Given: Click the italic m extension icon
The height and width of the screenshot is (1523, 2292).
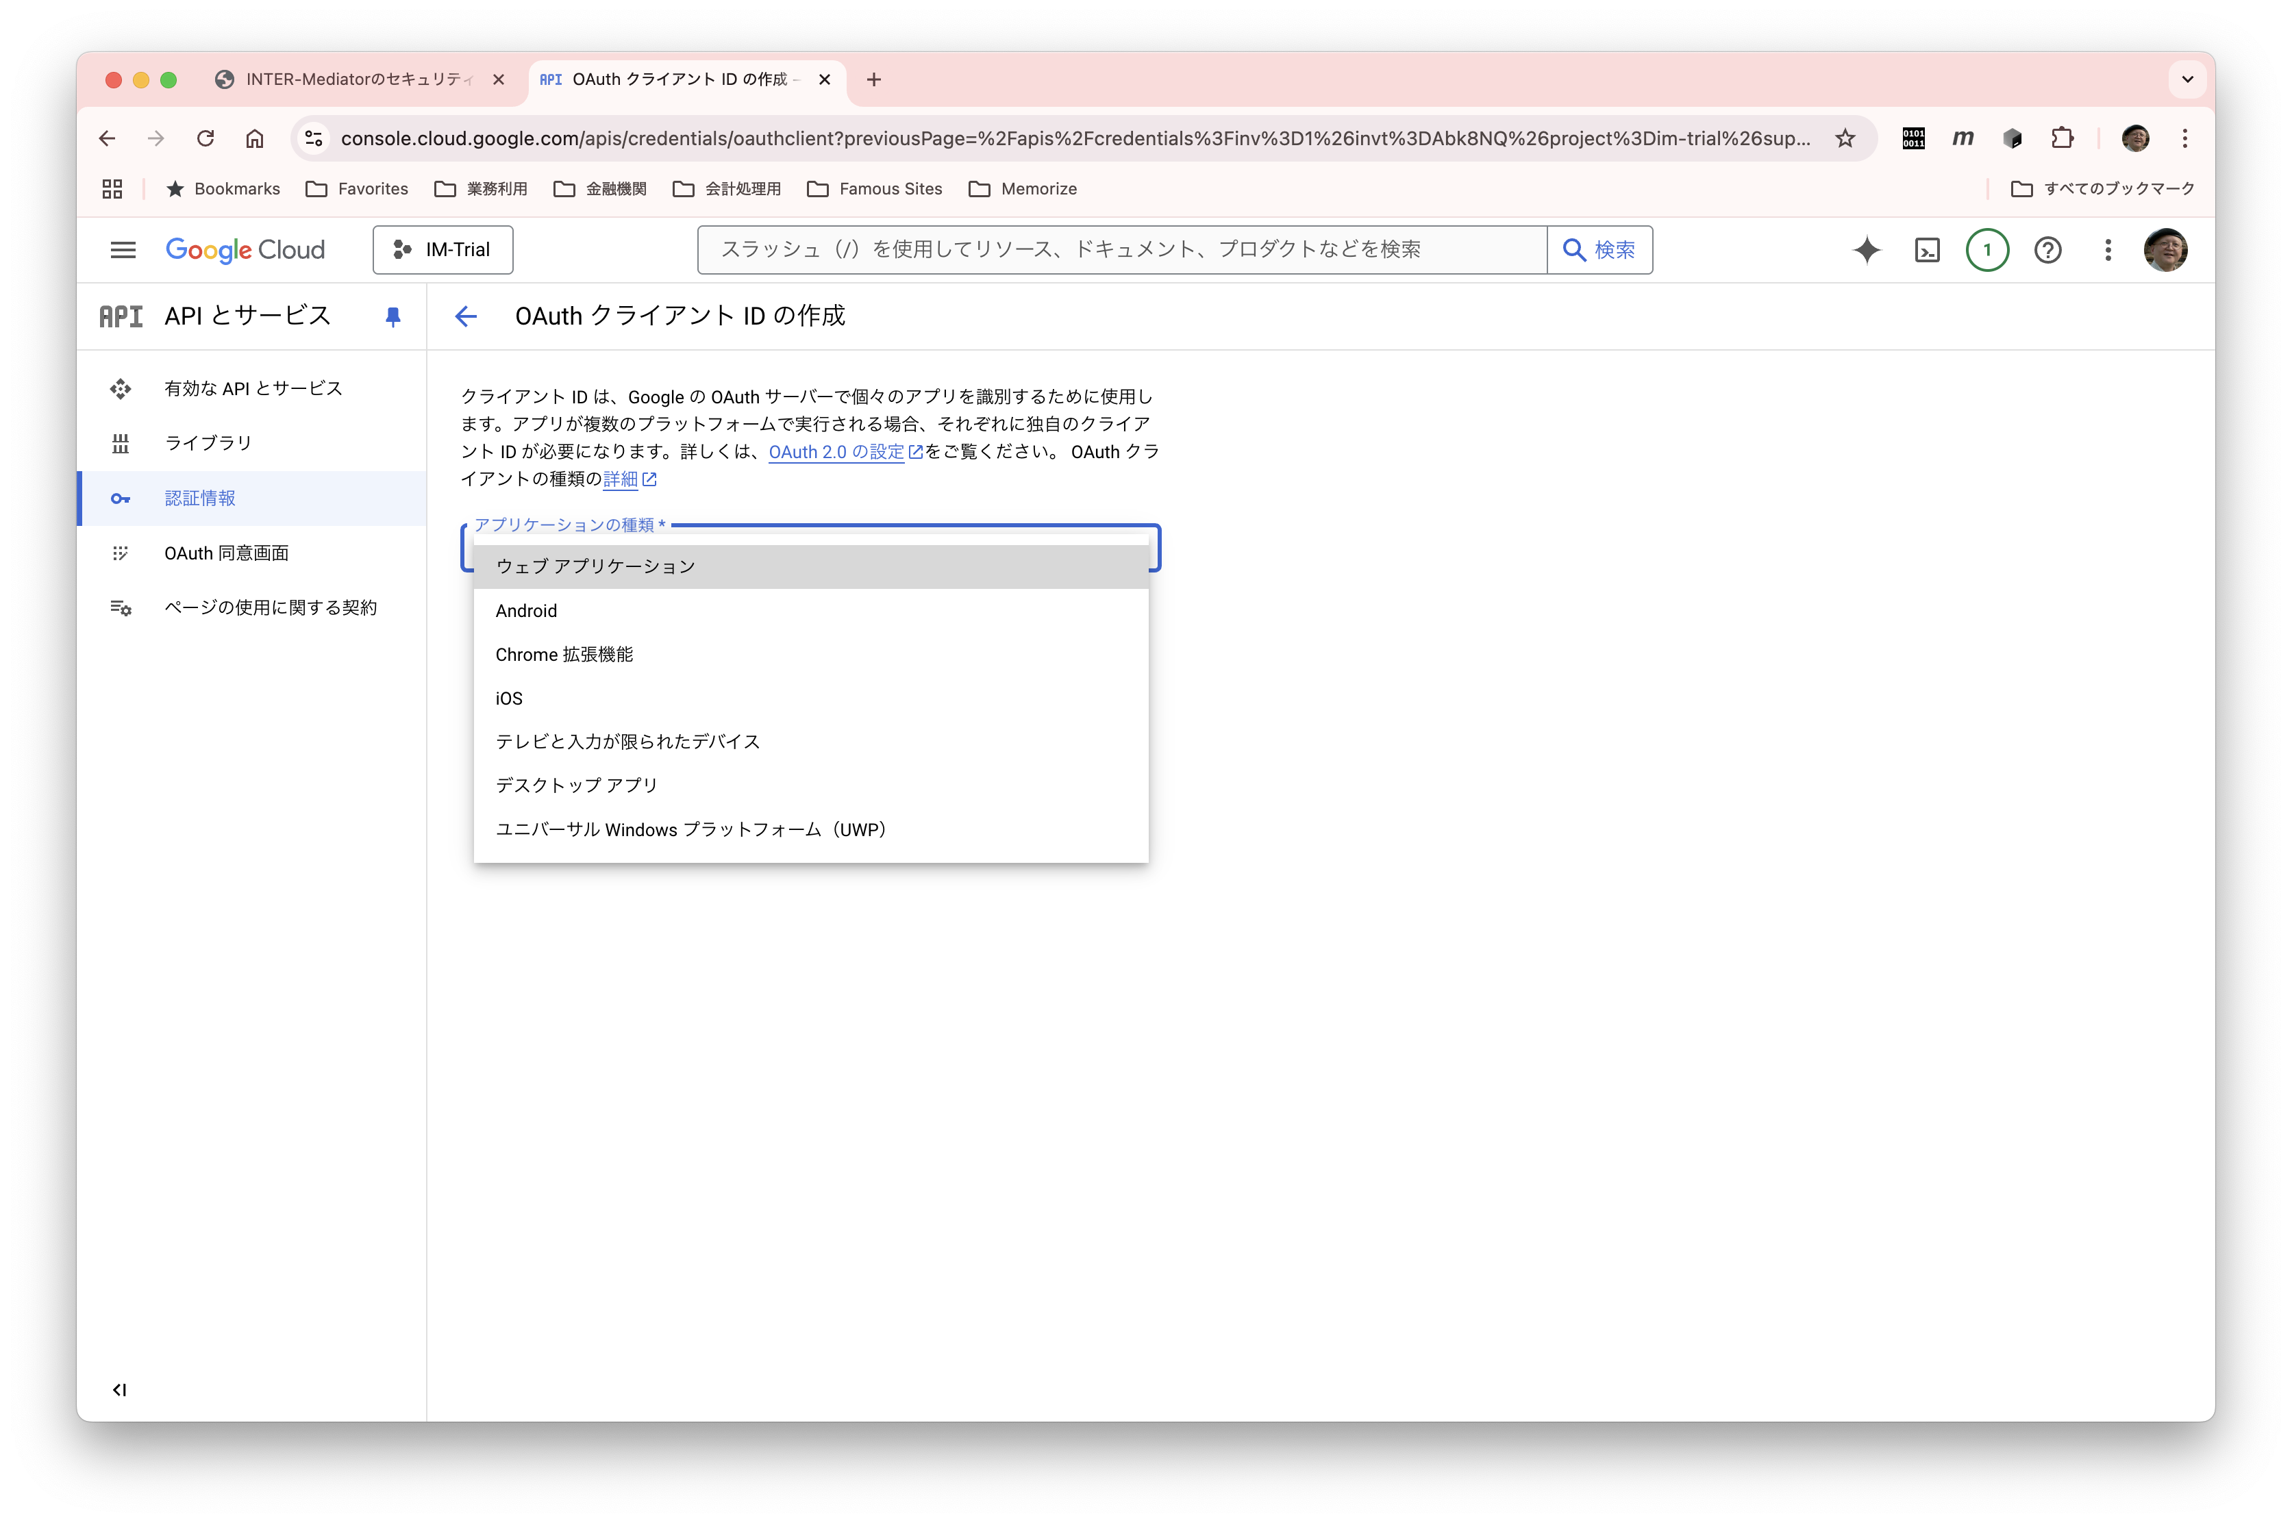Looking at the screenshot, I should tap(1963, 138).
